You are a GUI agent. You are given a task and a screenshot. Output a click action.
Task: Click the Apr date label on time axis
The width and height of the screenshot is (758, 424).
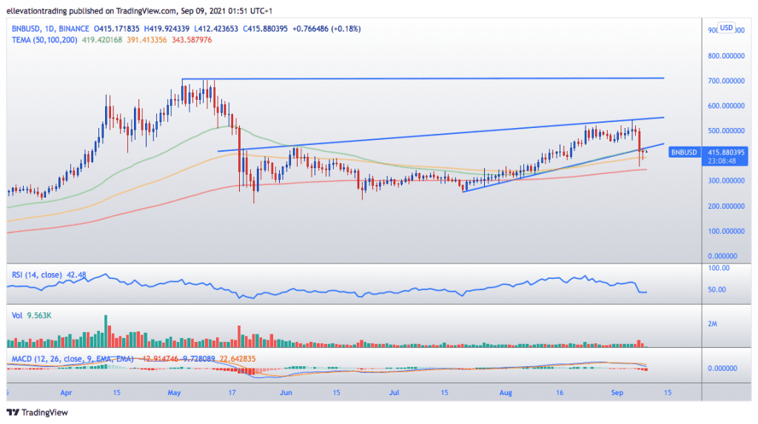coord(66,393)
